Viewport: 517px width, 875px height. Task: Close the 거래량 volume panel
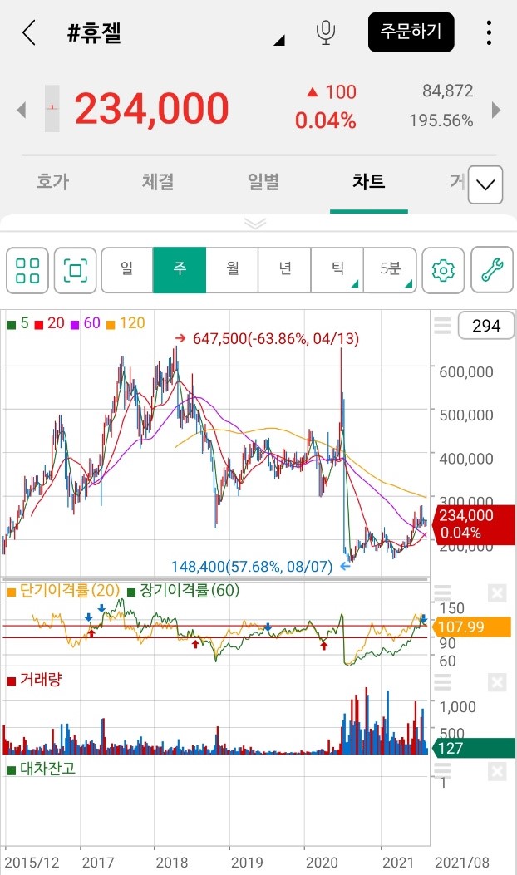click(x=497, y=682)
